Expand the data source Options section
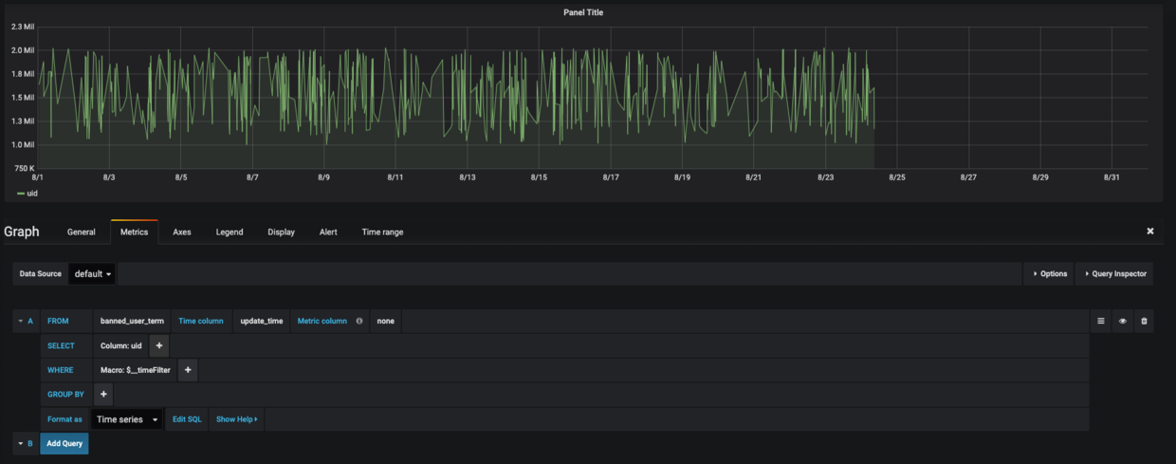The height and width of the screenshot is (464, 1176). pyautogui.click(x=1048, y=273)
